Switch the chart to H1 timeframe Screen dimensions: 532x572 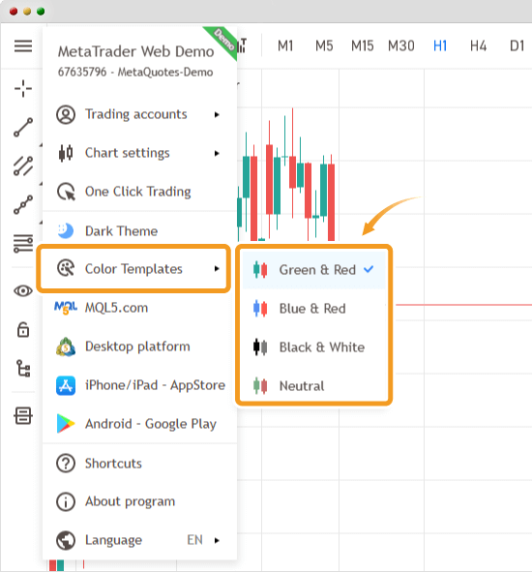(x=440, y=45)
